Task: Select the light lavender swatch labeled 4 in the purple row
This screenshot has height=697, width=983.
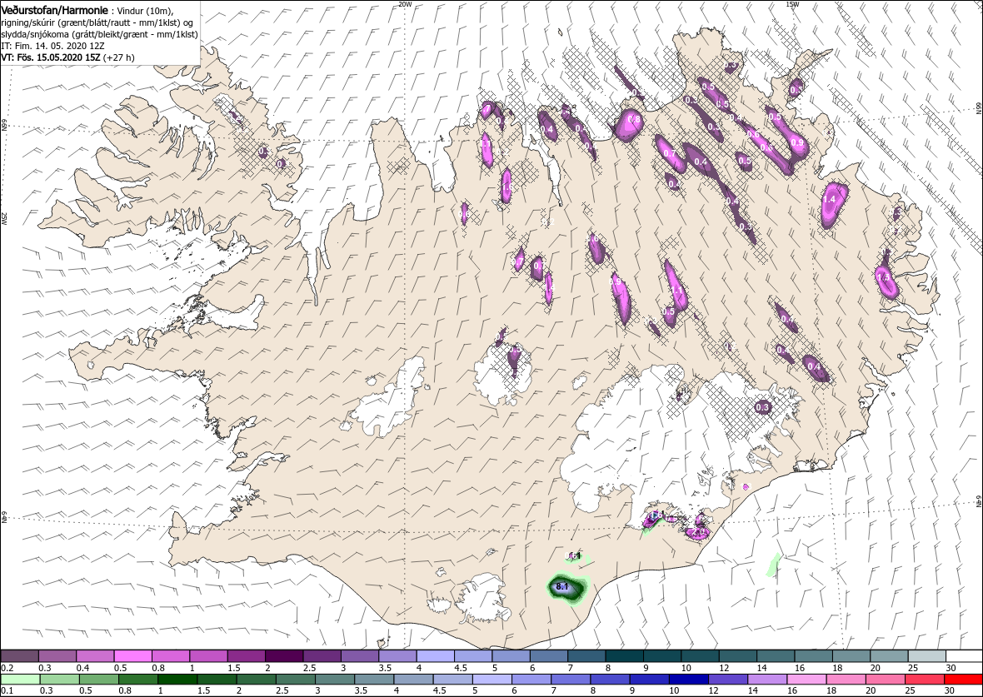Action: pyautogui.click(x=436, y=655)
